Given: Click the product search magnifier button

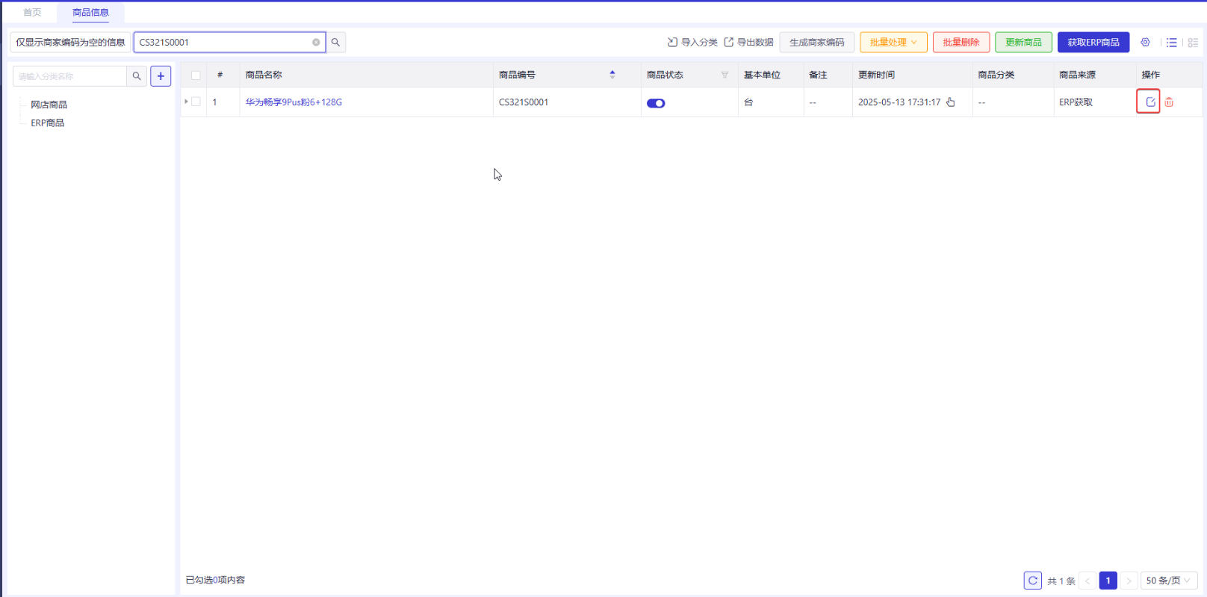Looking at the screenshot, I should 336,43.
